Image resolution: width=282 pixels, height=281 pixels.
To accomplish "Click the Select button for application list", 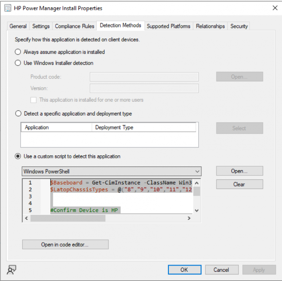I will [x=239, y=128].
